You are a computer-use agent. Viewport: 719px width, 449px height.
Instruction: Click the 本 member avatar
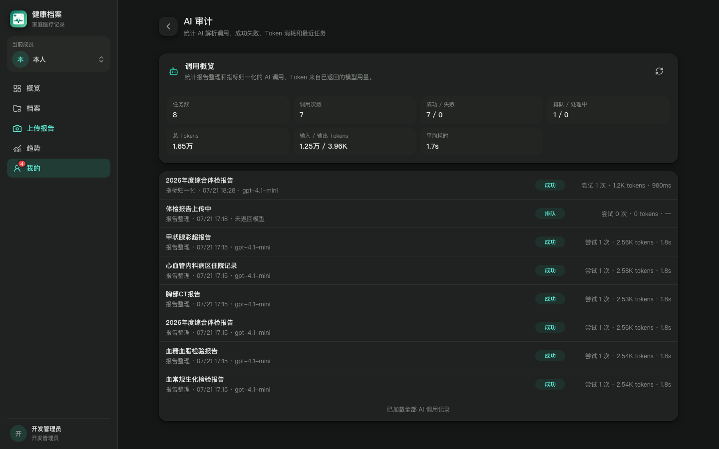pyautogui.click(x=20, y=59)
